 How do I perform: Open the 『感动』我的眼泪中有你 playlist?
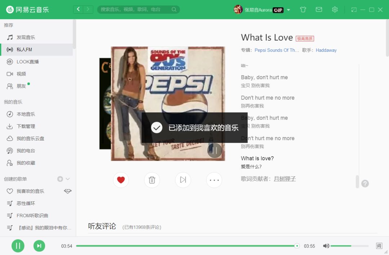pos(36,228)
